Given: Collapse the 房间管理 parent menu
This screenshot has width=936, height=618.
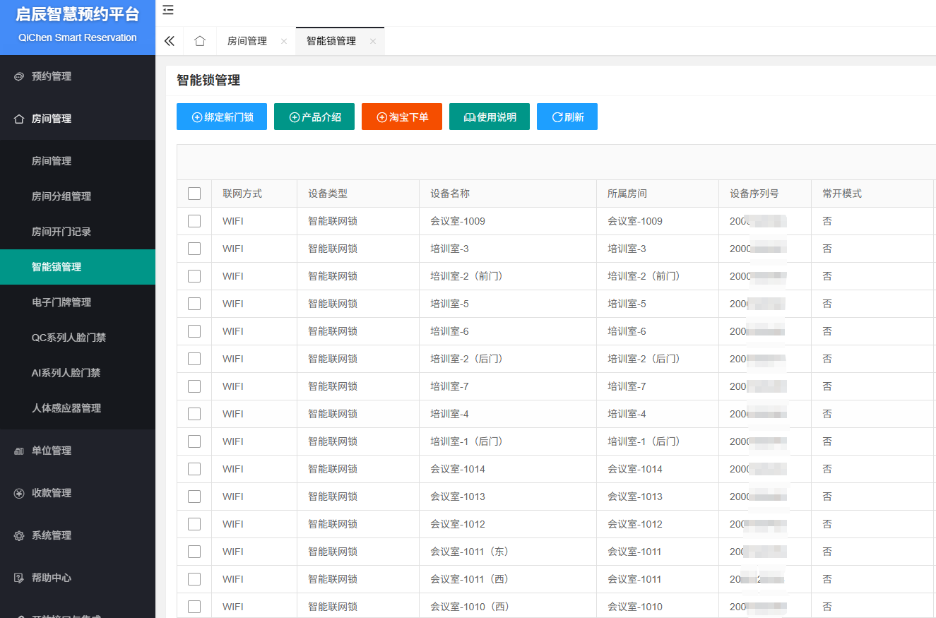Looking at the screenshot, I should pyautogui.click(x=78, y=119).
